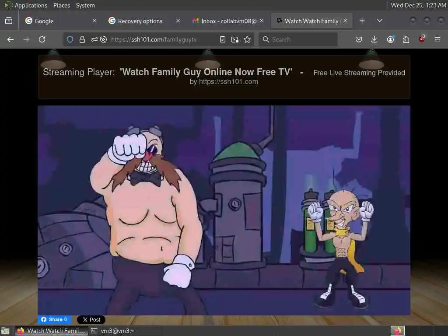Close the Inbox Gmail tab
Viewport: 448px width, 336px height.
[262, 21]
